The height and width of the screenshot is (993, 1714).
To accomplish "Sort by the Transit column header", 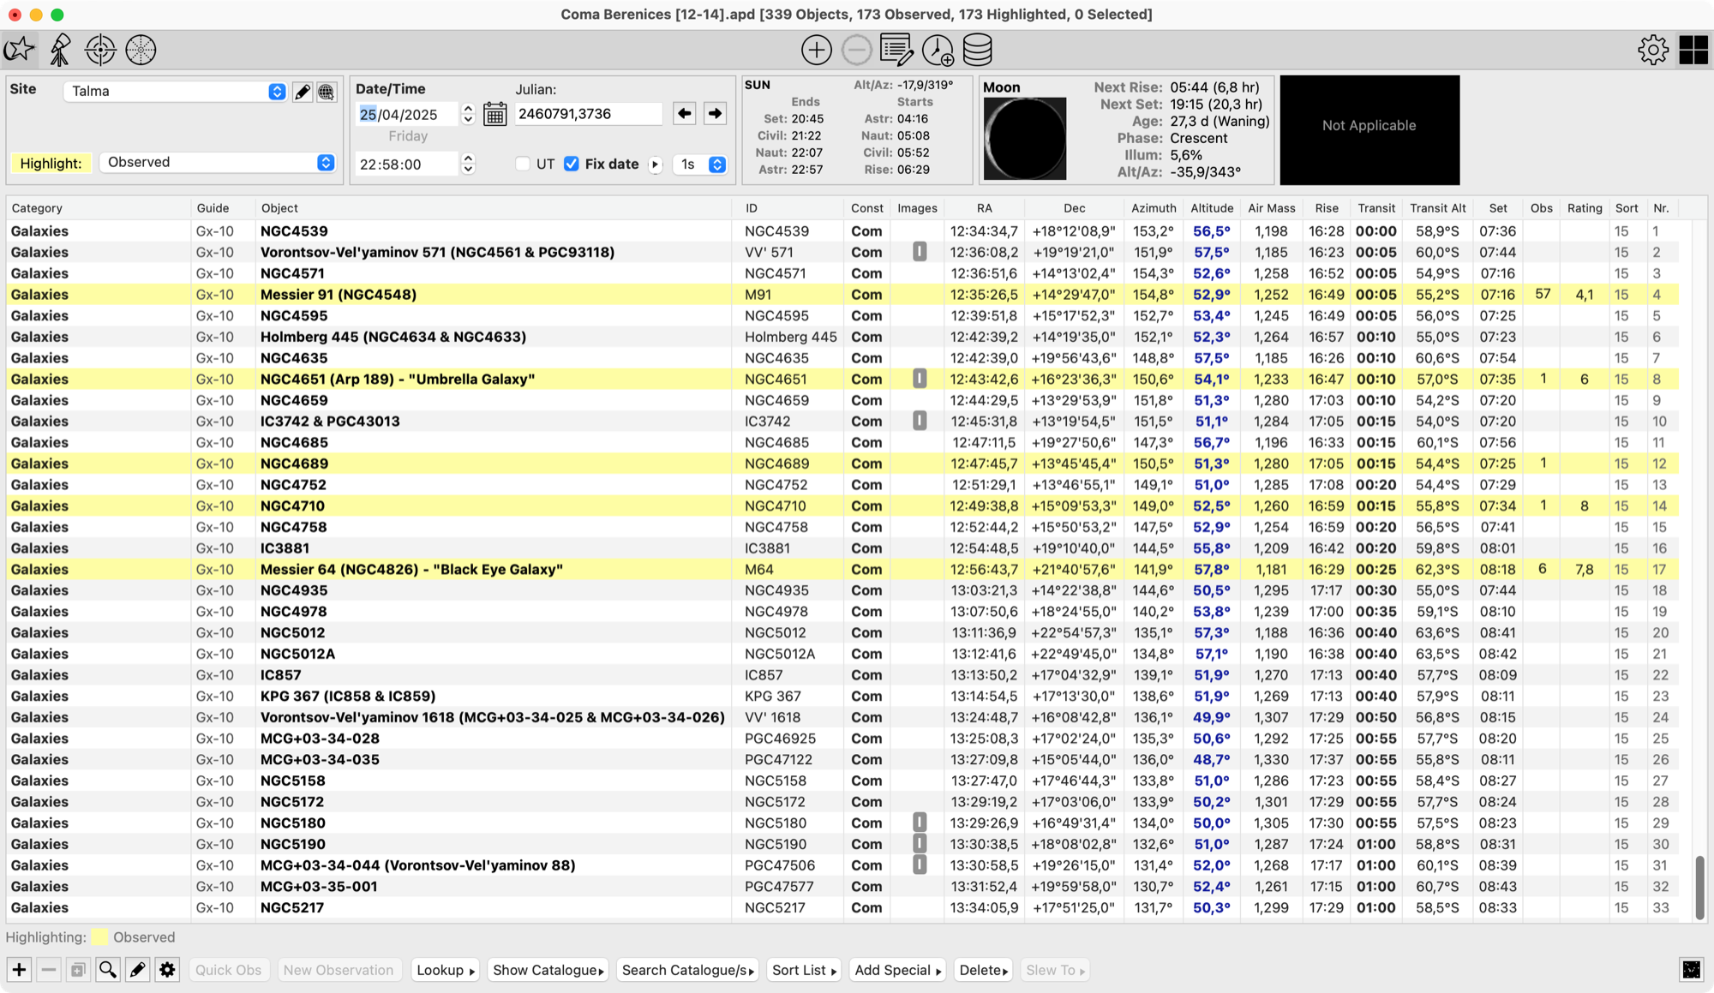I will click(x=1376, y=208).
